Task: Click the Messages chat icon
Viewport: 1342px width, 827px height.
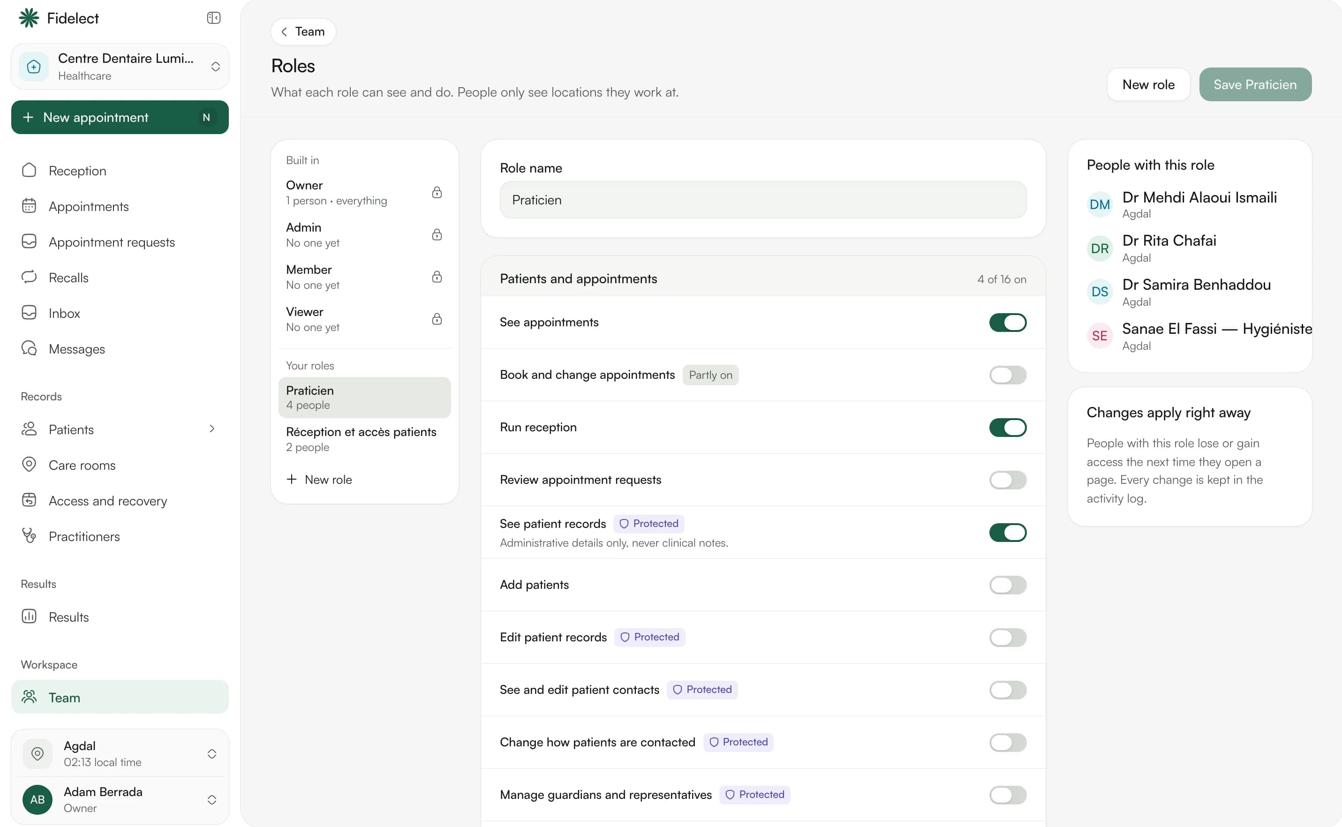Action: pyautogui.click(x=29, y=348)
